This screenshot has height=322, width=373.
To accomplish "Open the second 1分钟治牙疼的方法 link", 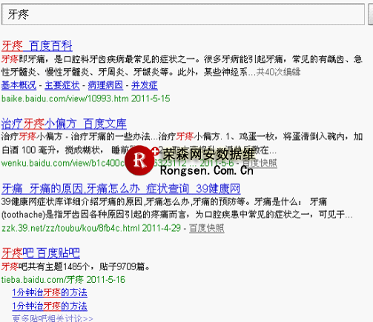I will tap(50, 306).
